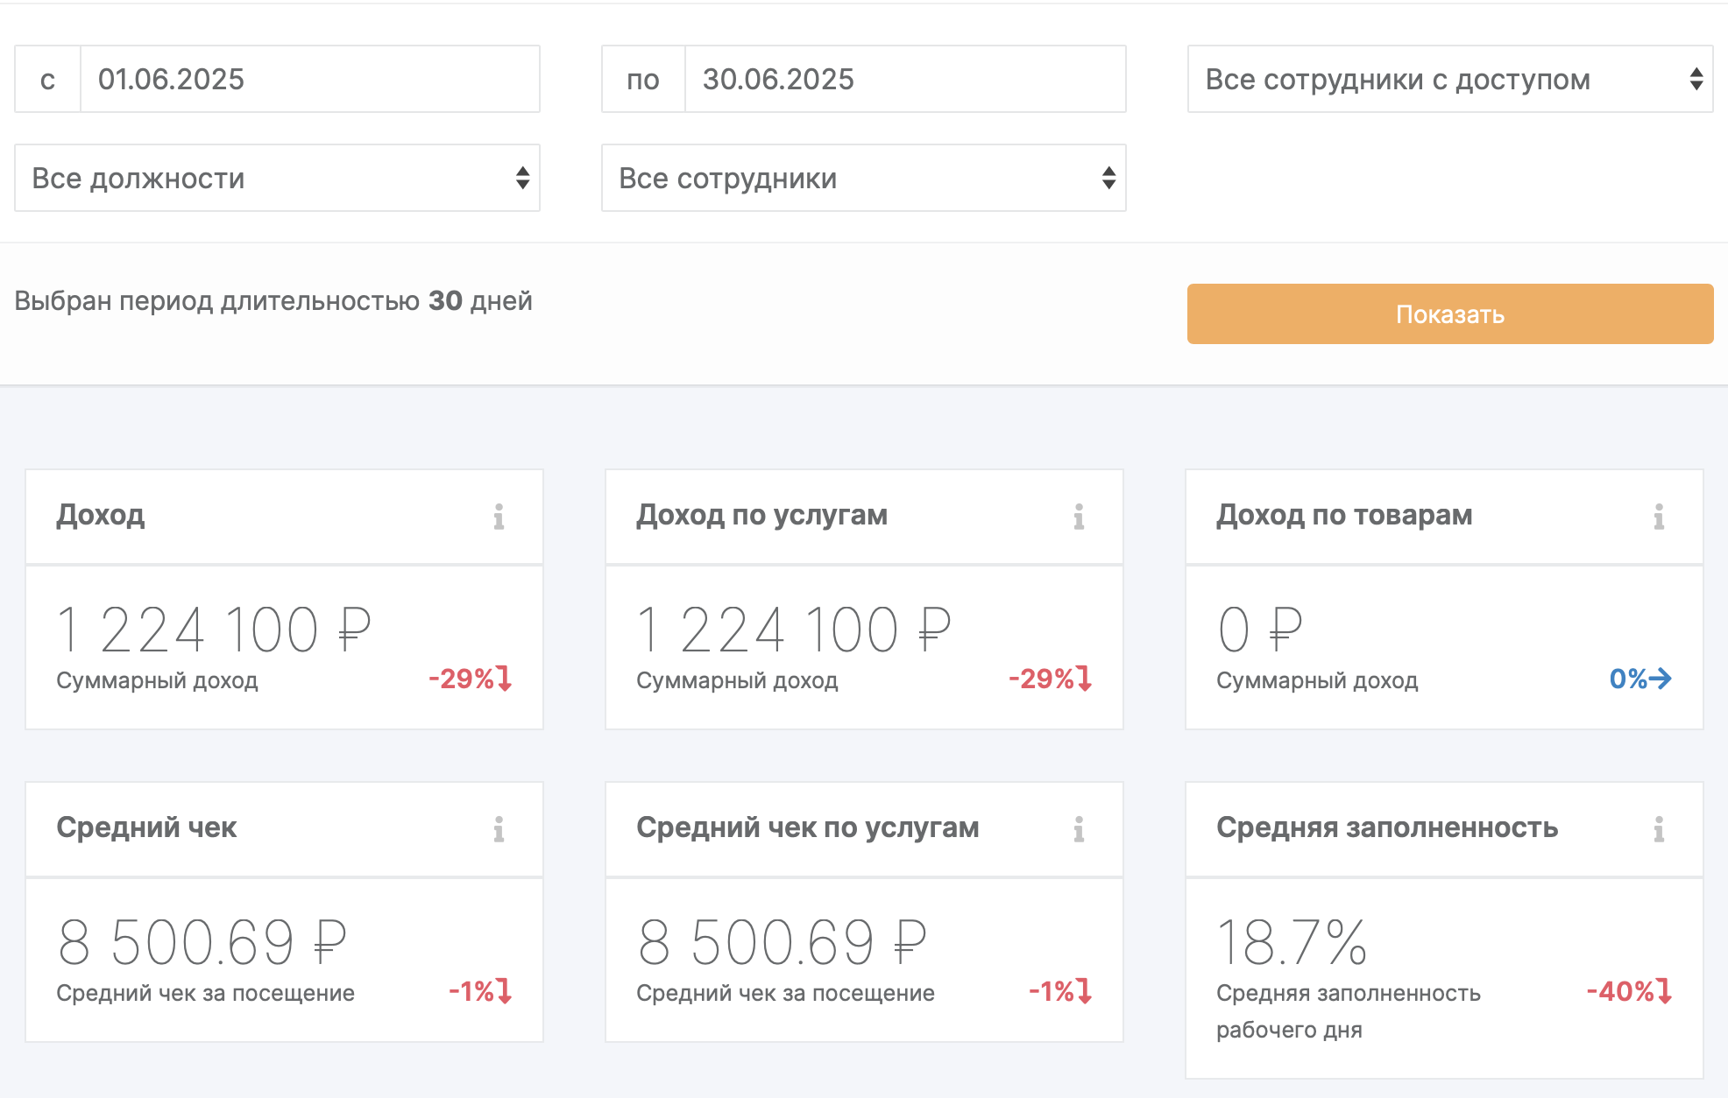Click the Доход по услугам heading
The image size is (1728, 1098).
[761, 515]
